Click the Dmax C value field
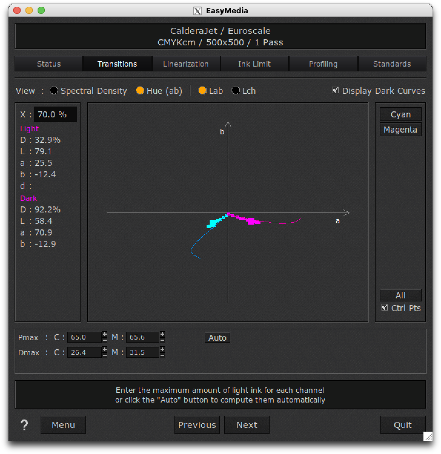 (85, 352)
